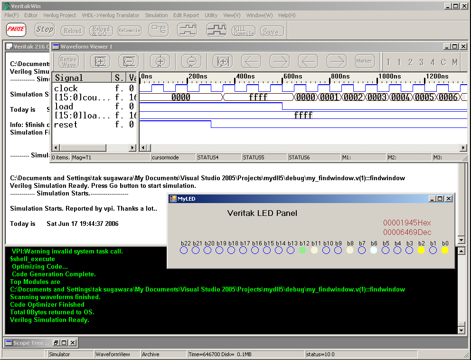Viewport: 471px width, 360px height.
Task: Click the ReCompile toolbar button
Action: 130,31
